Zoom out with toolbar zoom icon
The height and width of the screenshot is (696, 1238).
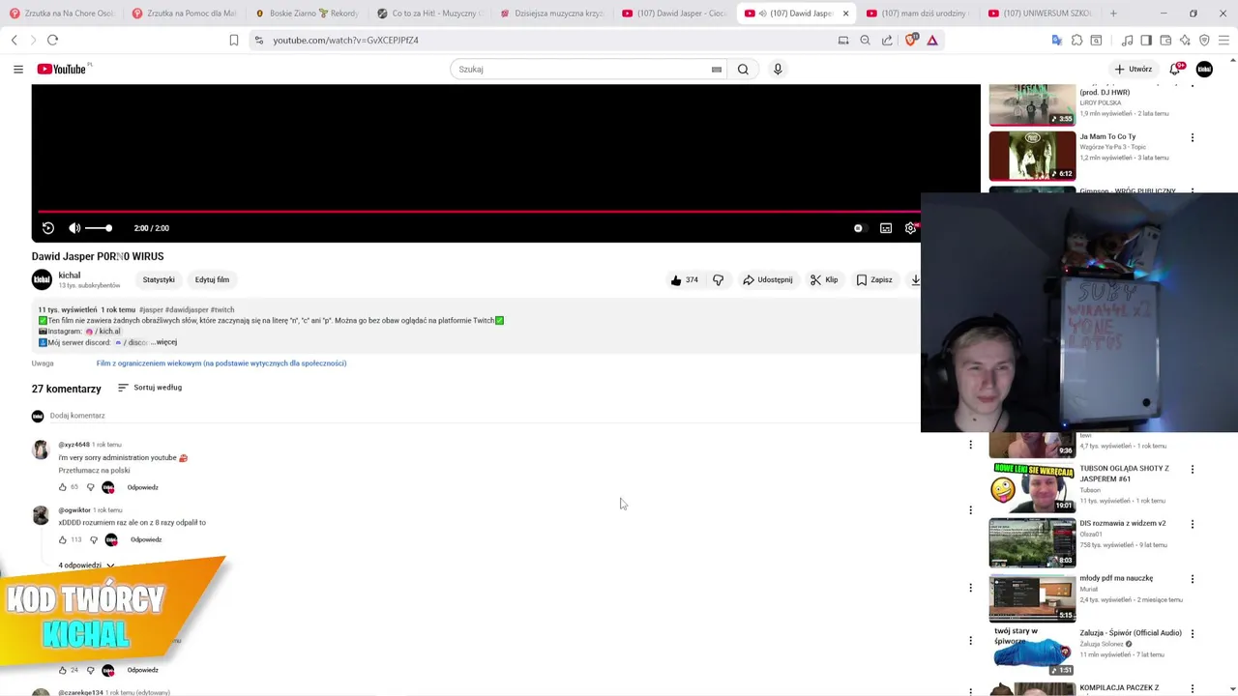coord(865,40)
